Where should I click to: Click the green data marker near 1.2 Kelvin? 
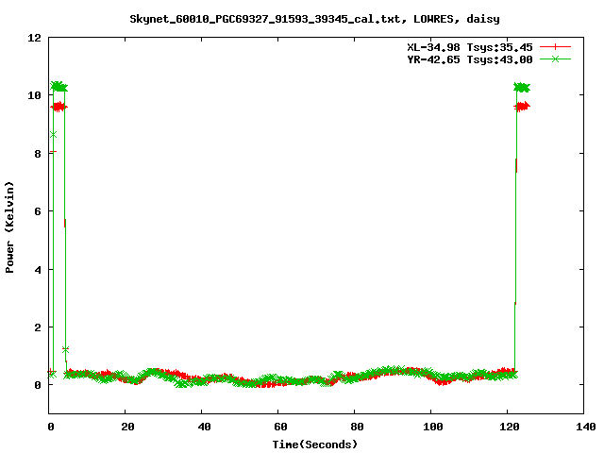pos(65,349)
